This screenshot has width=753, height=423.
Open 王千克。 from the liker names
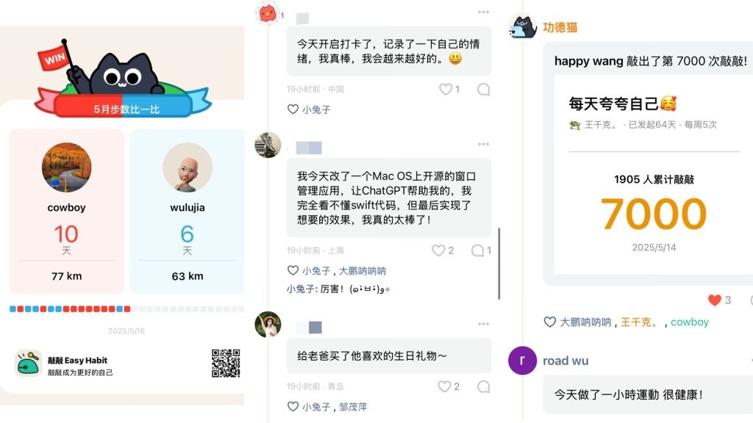coord(639,322)
